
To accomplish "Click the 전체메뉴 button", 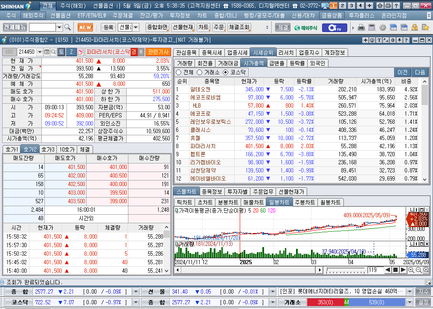I will 15,27.
